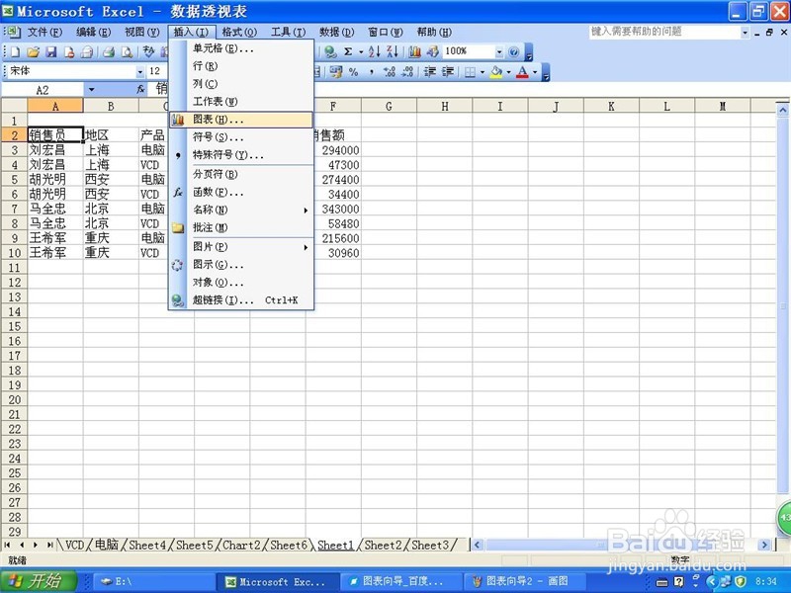The height and width of the screenshot is (593, 791).
Task: Choose 特殊符号(Y)... menu item
Action: tap(241, 155)
